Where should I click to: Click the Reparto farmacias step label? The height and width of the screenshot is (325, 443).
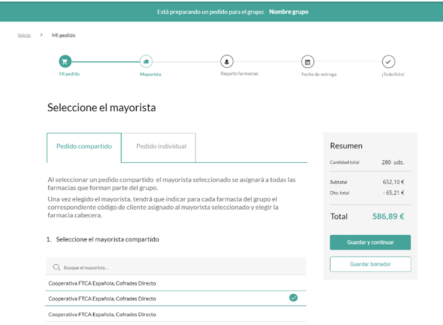coord(239,74)
